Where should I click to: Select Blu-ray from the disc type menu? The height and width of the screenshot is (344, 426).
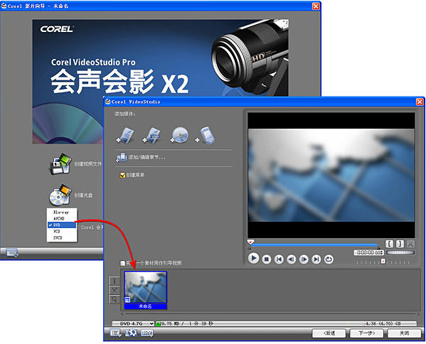(62, 212)
